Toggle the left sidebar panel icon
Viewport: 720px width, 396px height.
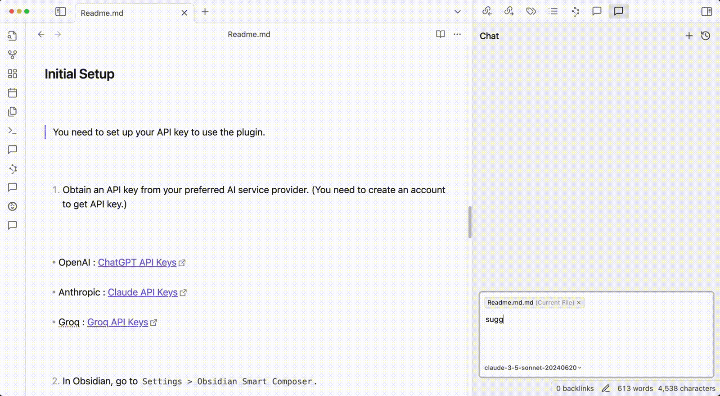(61, 12)
